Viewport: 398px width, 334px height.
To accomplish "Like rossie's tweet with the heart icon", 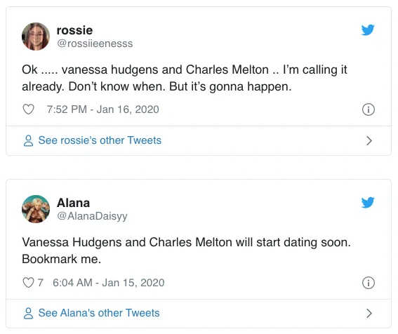I will [x=28, y=109].
